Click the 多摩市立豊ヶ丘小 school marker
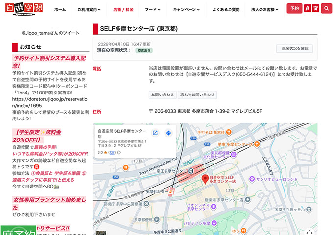Screen dimensions: 333x235 tap(309, 210)
